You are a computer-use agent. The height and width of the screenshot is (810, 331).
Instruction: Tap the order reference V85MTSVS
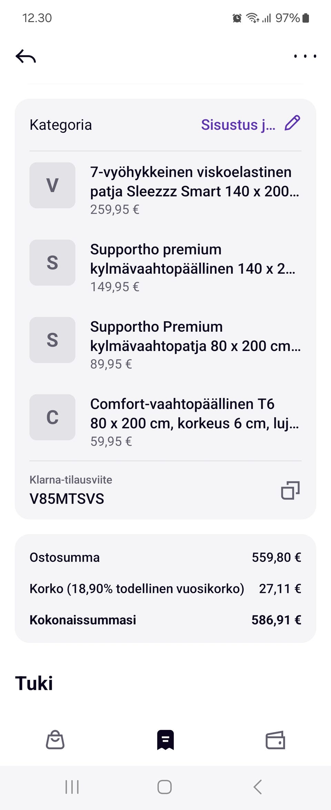click(67, 499)
